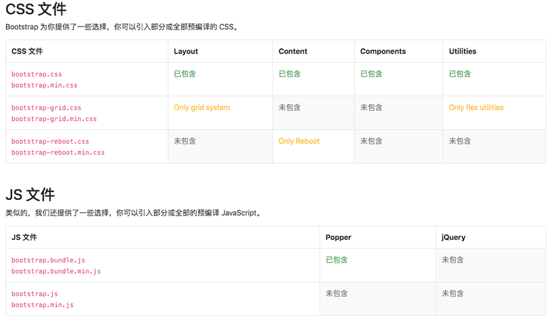Click the bootstrap.bundle.min.js file name
Image resolution: width=553 pixels, height=320 pixels.
tap(56, 272)
